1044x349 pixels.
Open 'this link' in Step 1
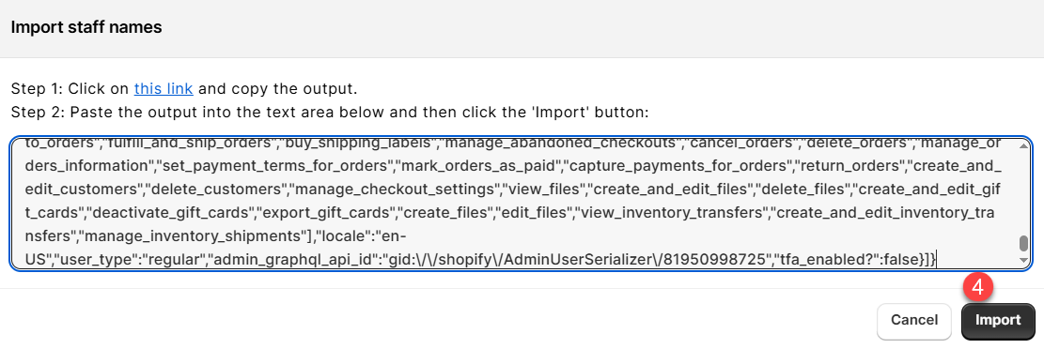(x=164, y=88)
